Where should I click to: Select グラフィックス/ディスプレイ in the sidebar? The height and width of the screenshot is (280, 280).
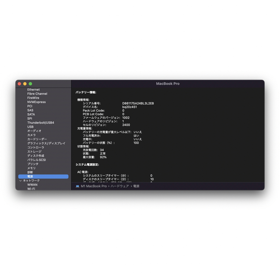tap(46, 143)
